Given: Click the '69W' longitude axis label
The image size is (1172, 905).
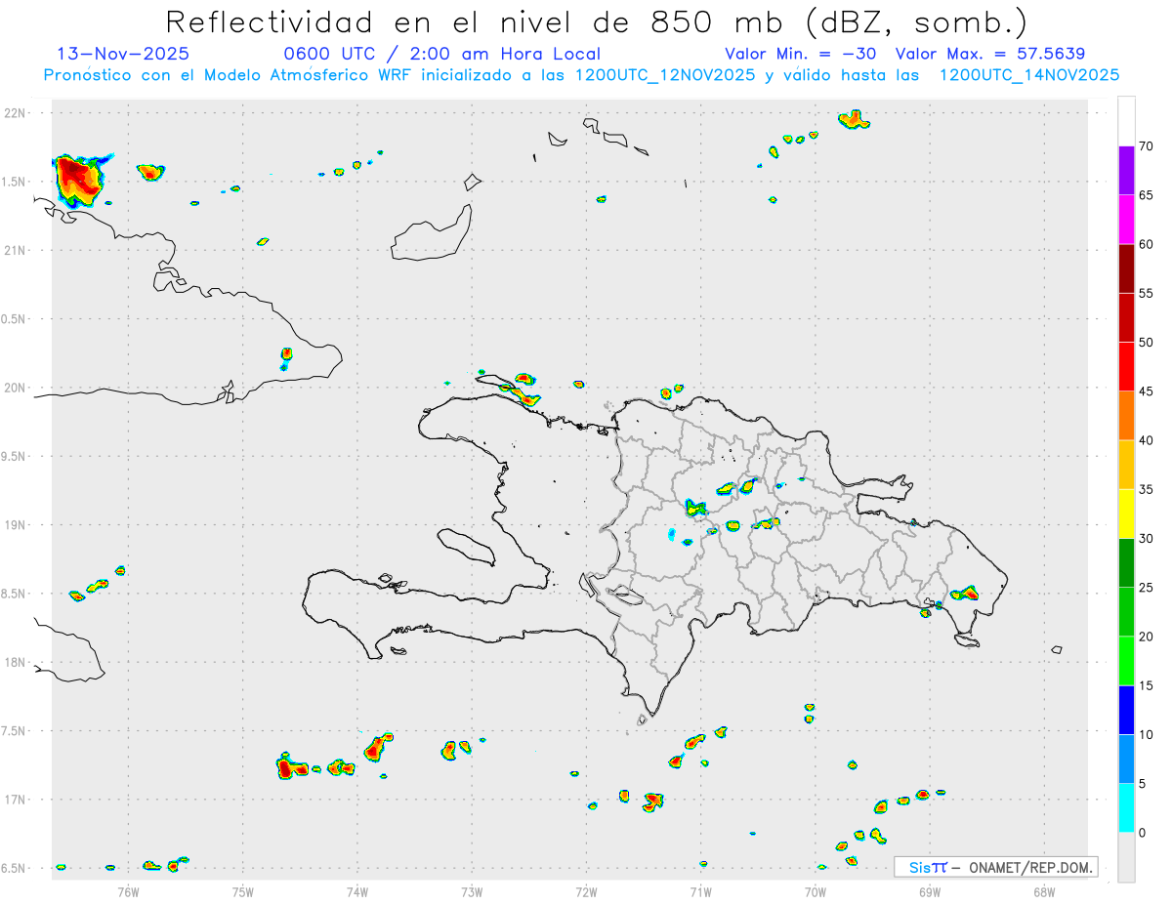Looking at the screenshot, I should point(930,890).
